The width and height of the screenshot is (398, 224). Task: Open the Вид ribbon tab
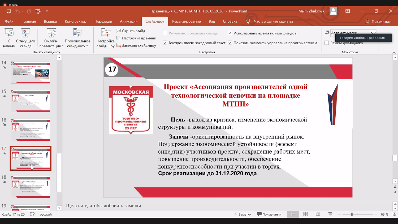coord(212,21)
